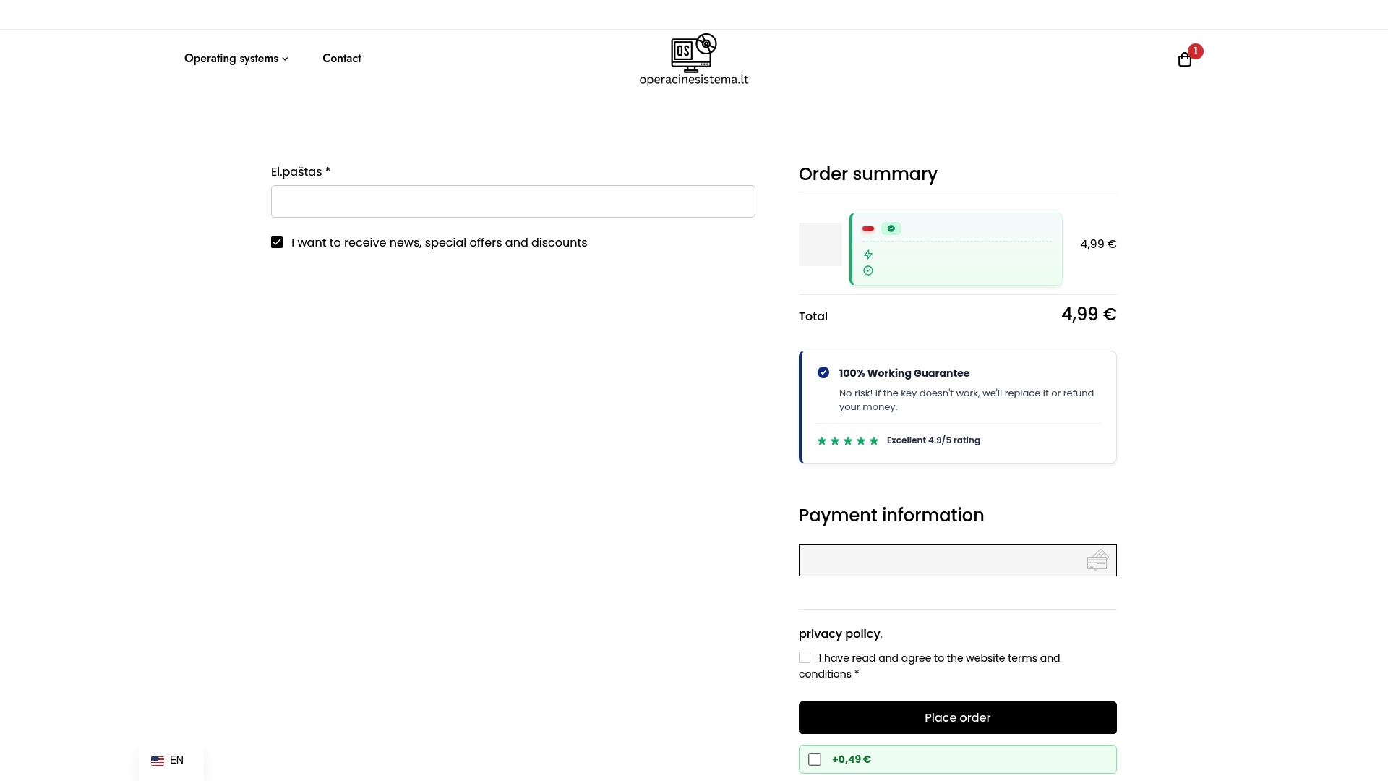The height and width of the screenshot is (781, 1388).
Task: Expand the Operating systems dropdown
Action: click(231, 59)
